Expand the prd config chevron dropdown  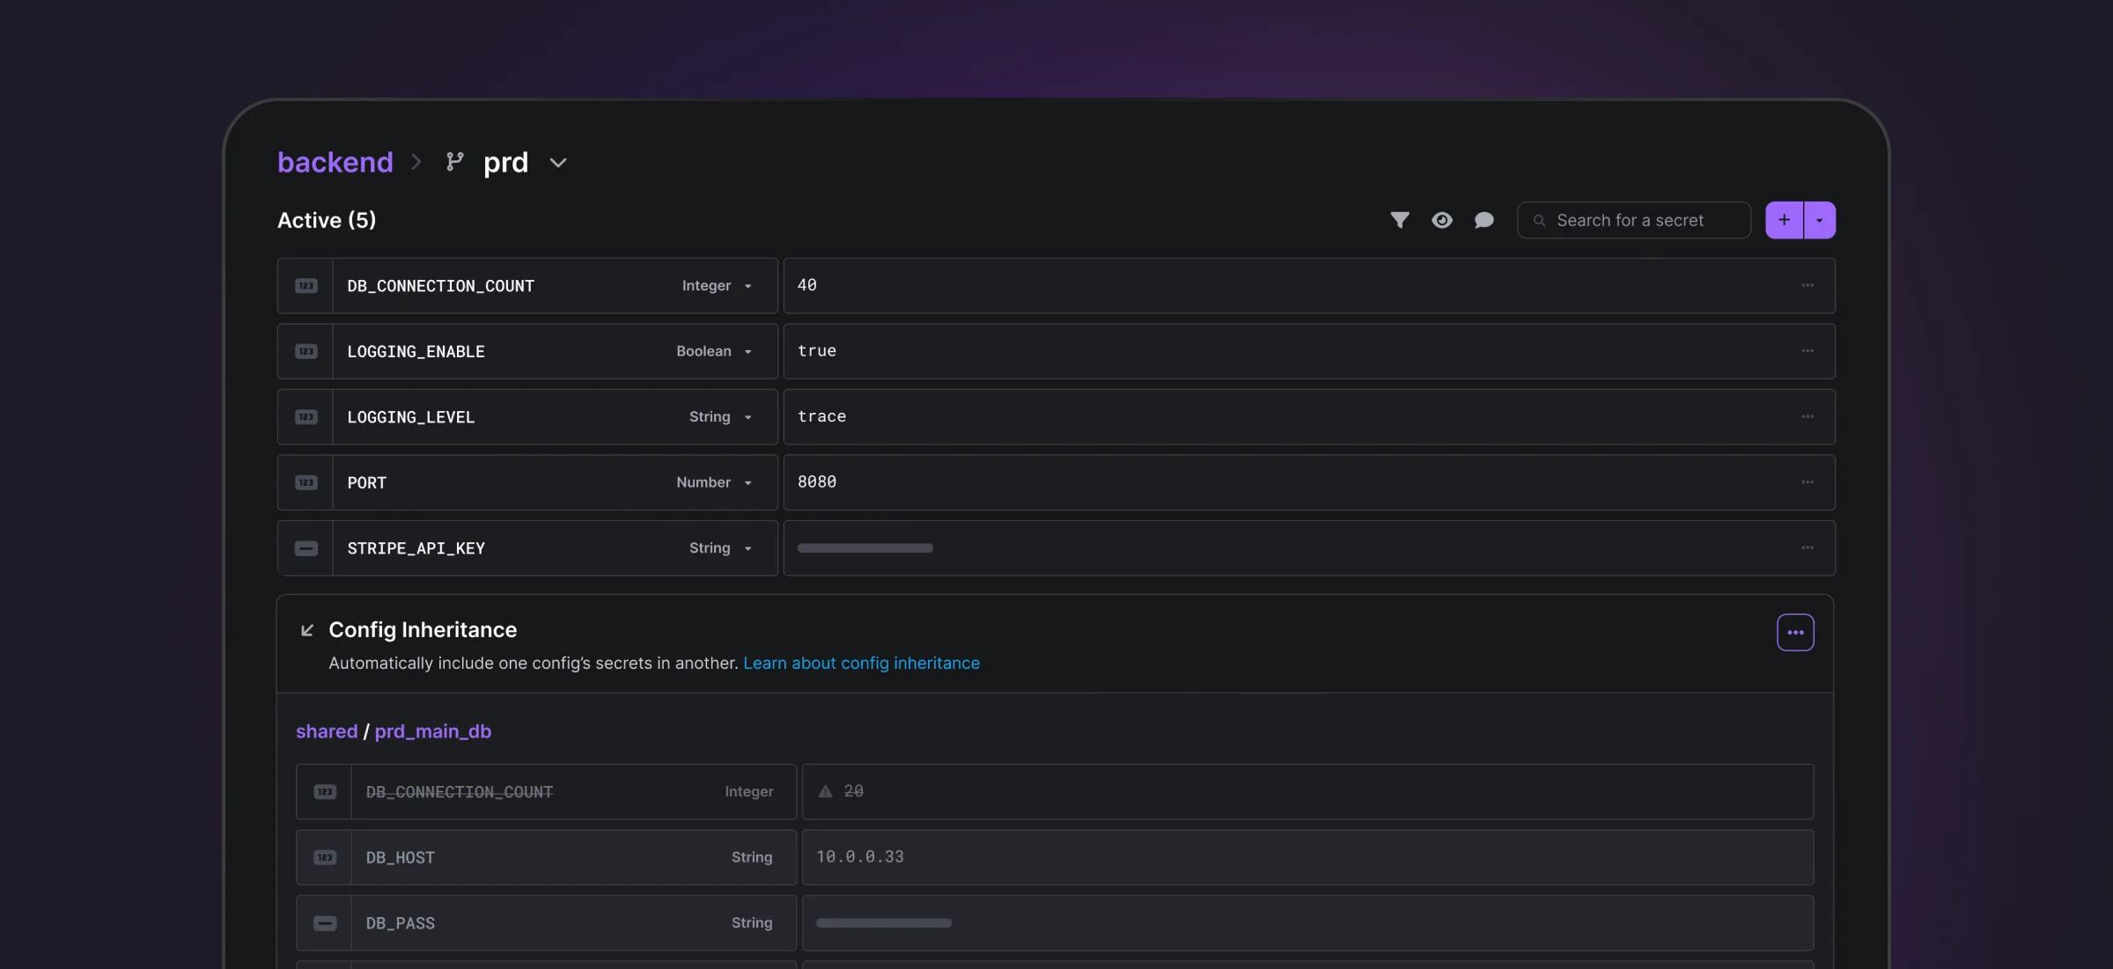point(558,163)
